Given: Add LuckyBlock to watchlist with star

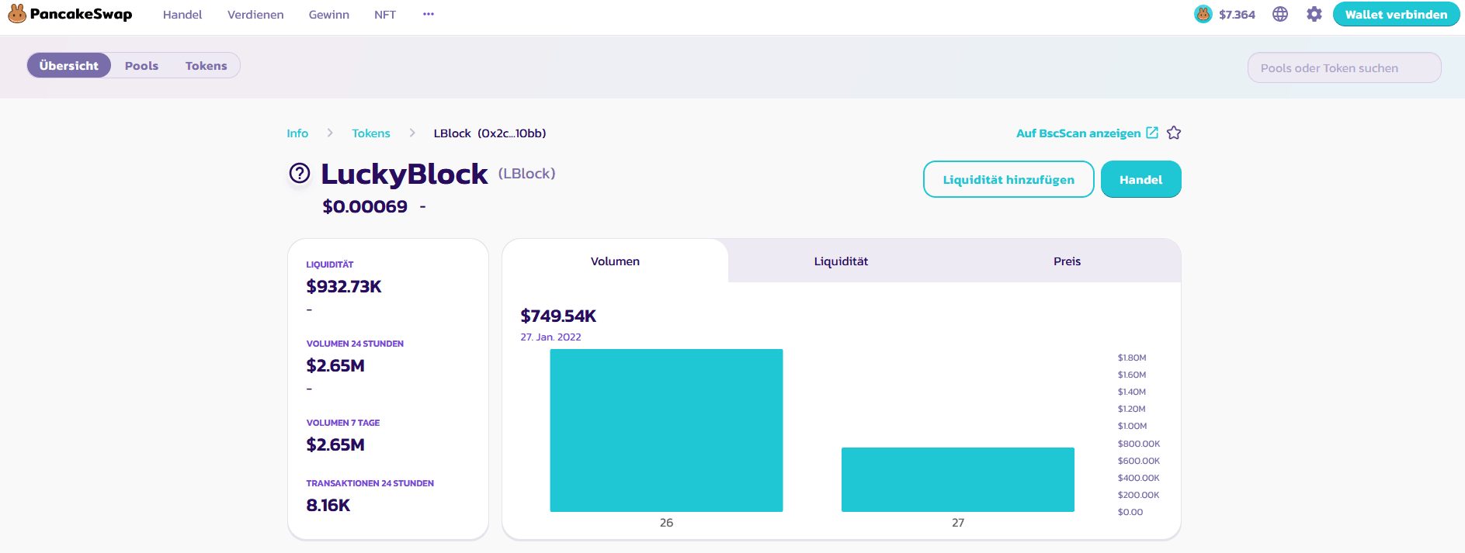Looking at the screenshot, I should [1174, 133].
